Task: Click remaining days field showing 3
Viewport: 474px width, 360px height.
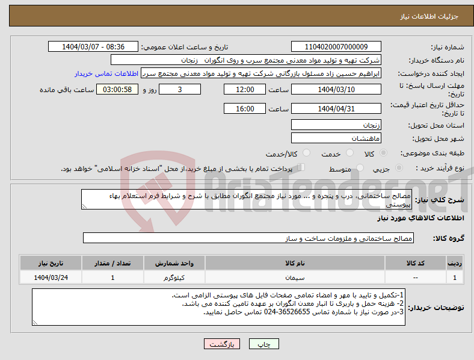Action: (x=180, y=89)
